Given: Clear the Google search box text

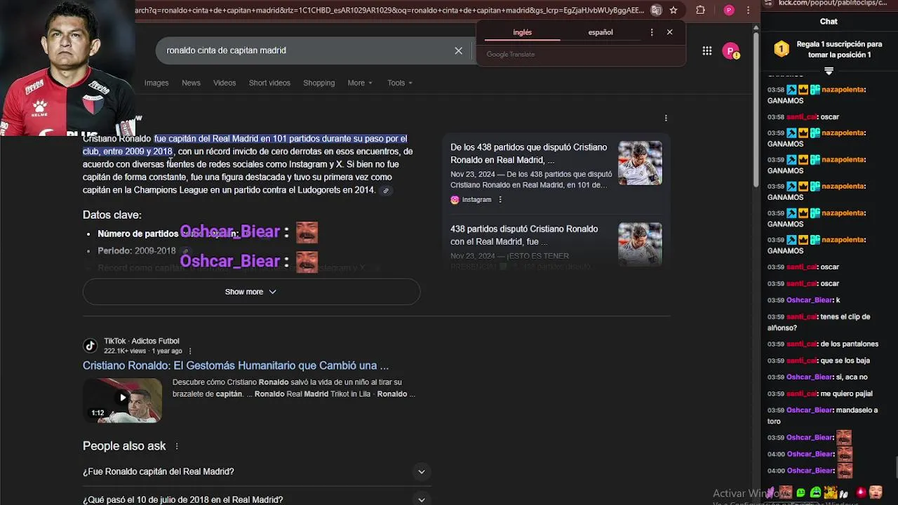Looking at the screenshot, I should point(458,50).
